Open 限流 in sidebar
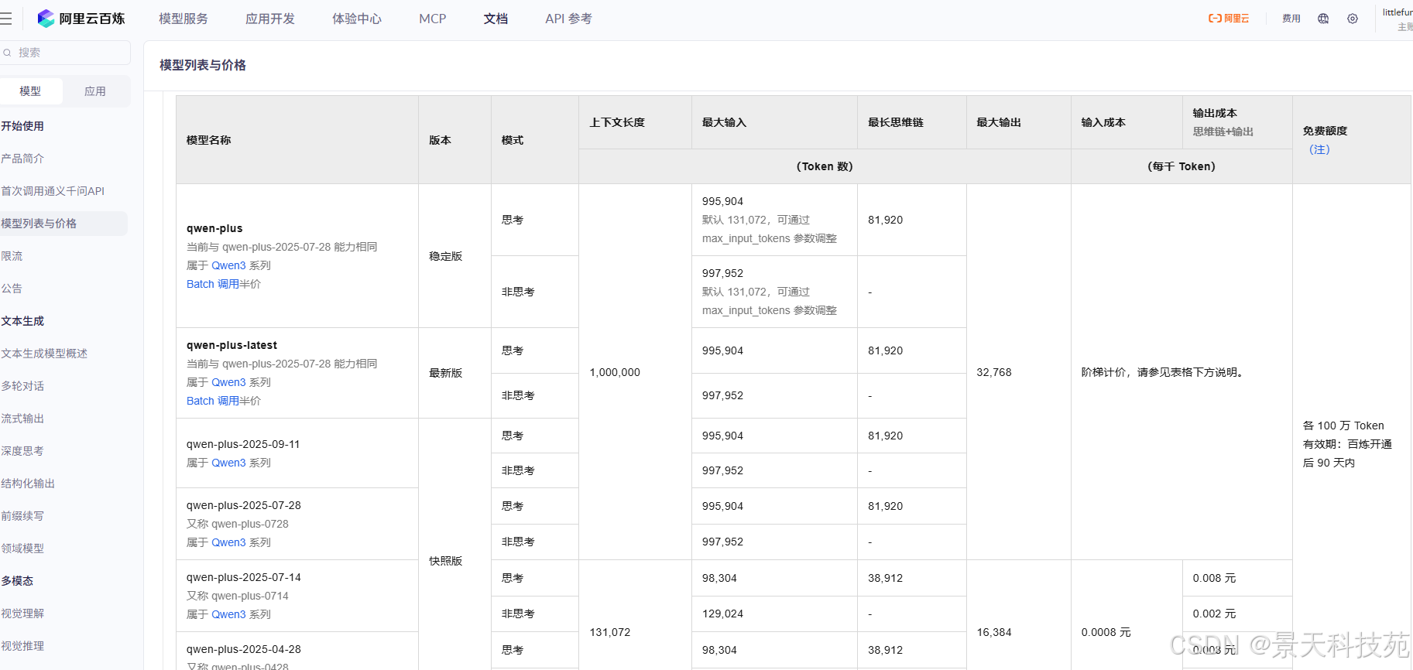The image size is (1413, 670). (12, 256)
